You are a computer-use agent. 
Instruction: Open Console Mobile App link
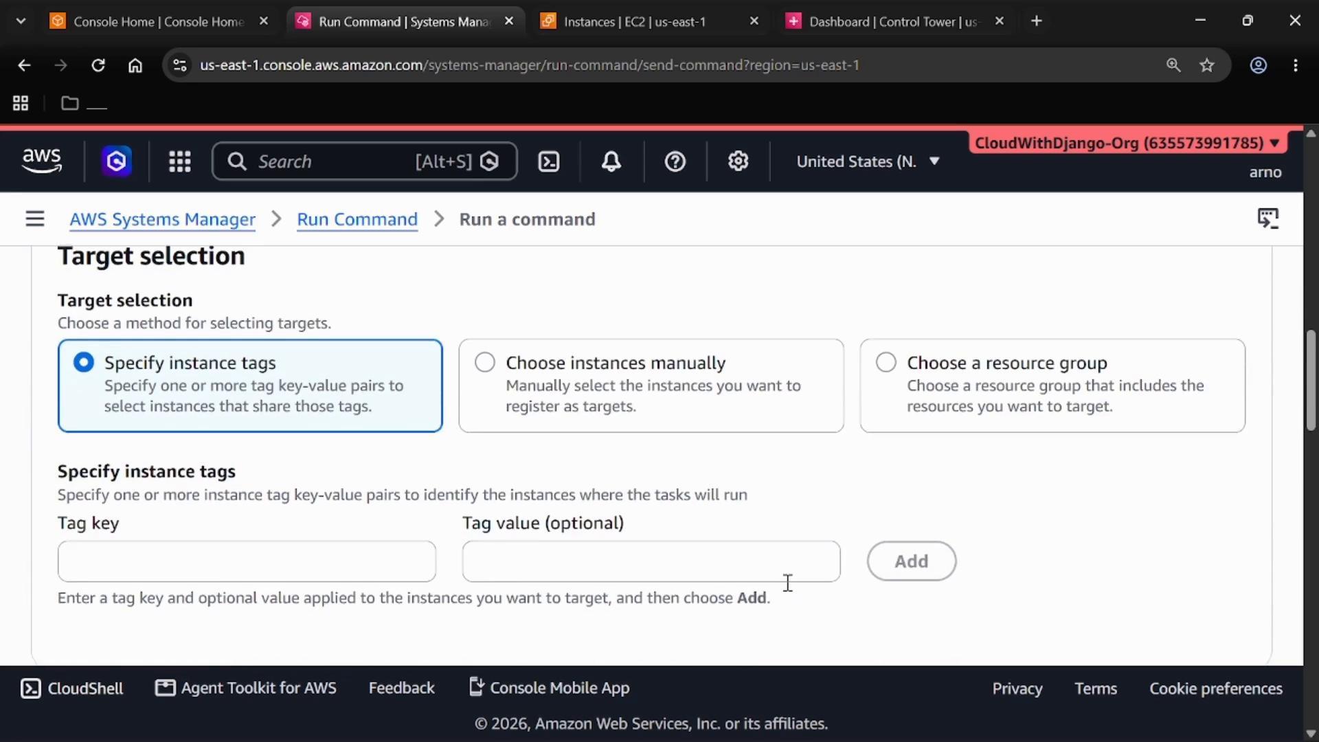tap(549, 688)
